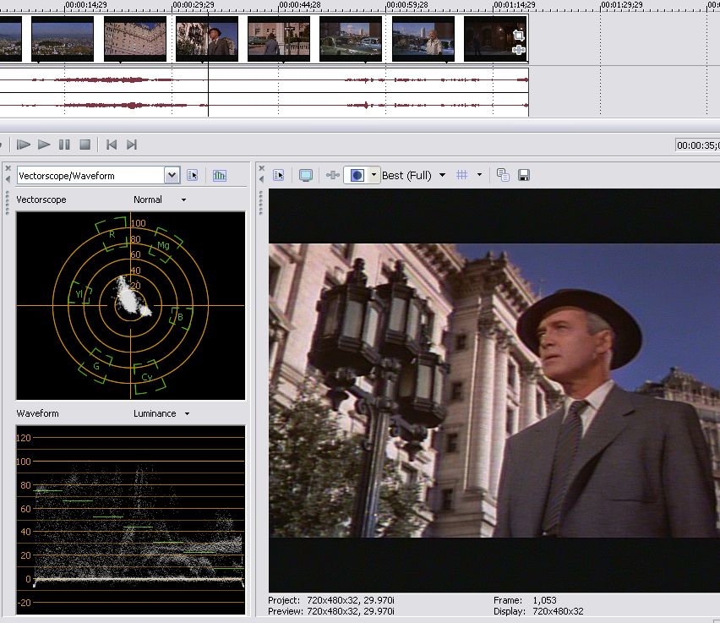Click the luminance waveform display graph
The width and height of the screenshot is (720, 623).
pyautogui.click(x=131, y=520)
